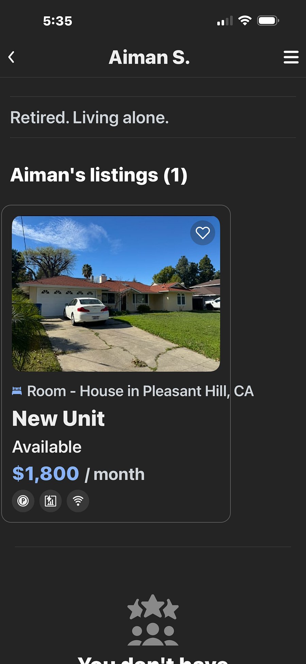
Task: Tap the 5:35 clock in status bar
Action: (58, 21)
